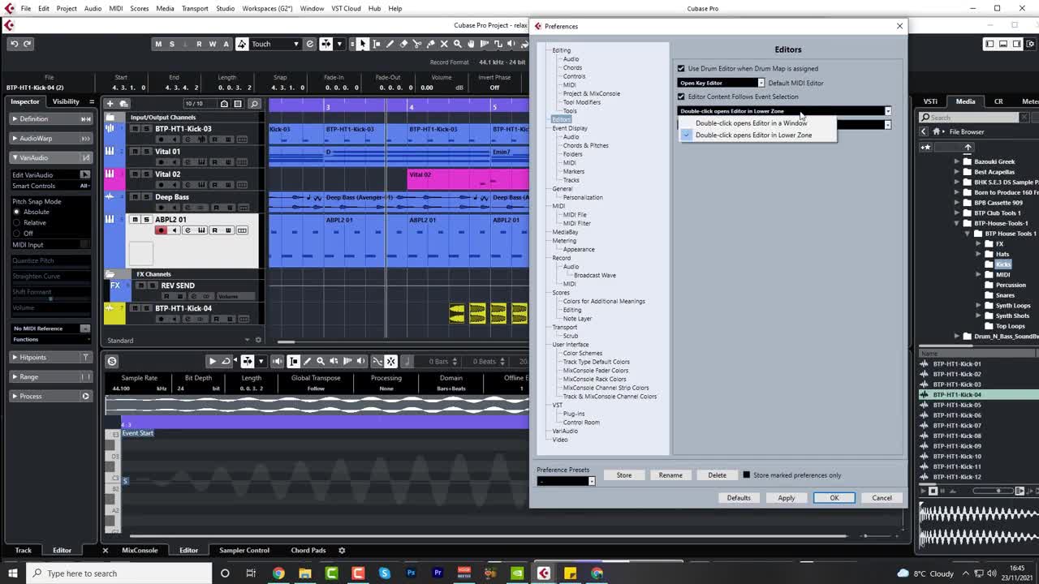Choose Double-click opens Editor in a Window
The image size is (1039, 584).
pyautogui.click(x=751, y=123)
